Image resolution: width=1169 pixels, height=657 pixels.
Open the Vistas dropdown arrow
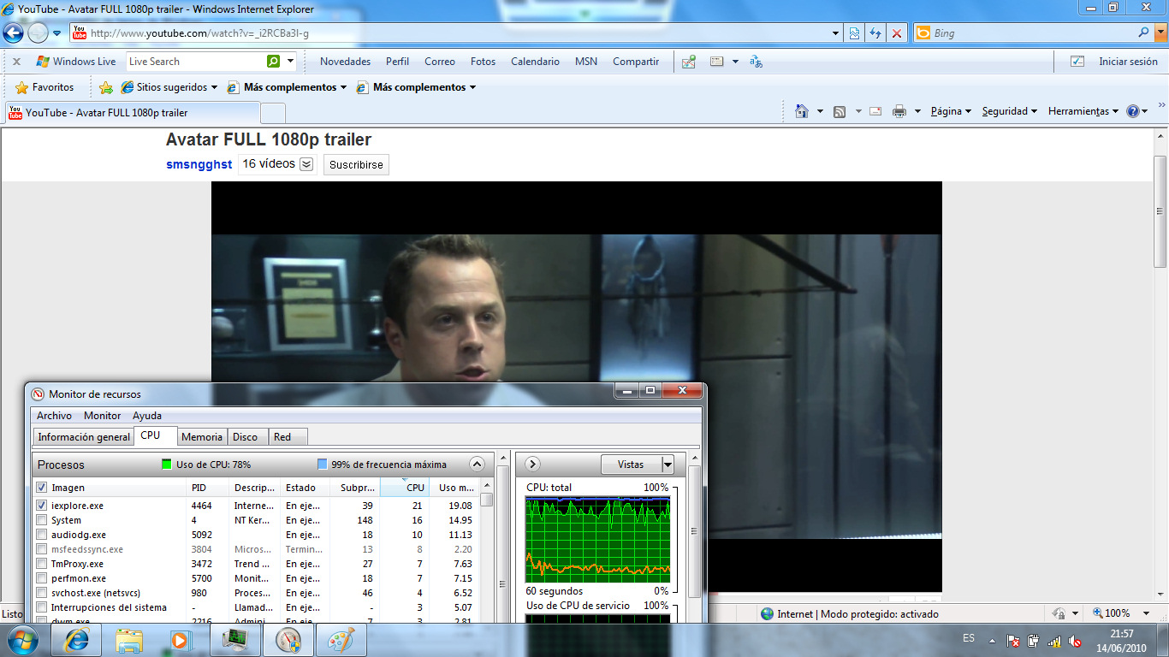coord(668,465)
